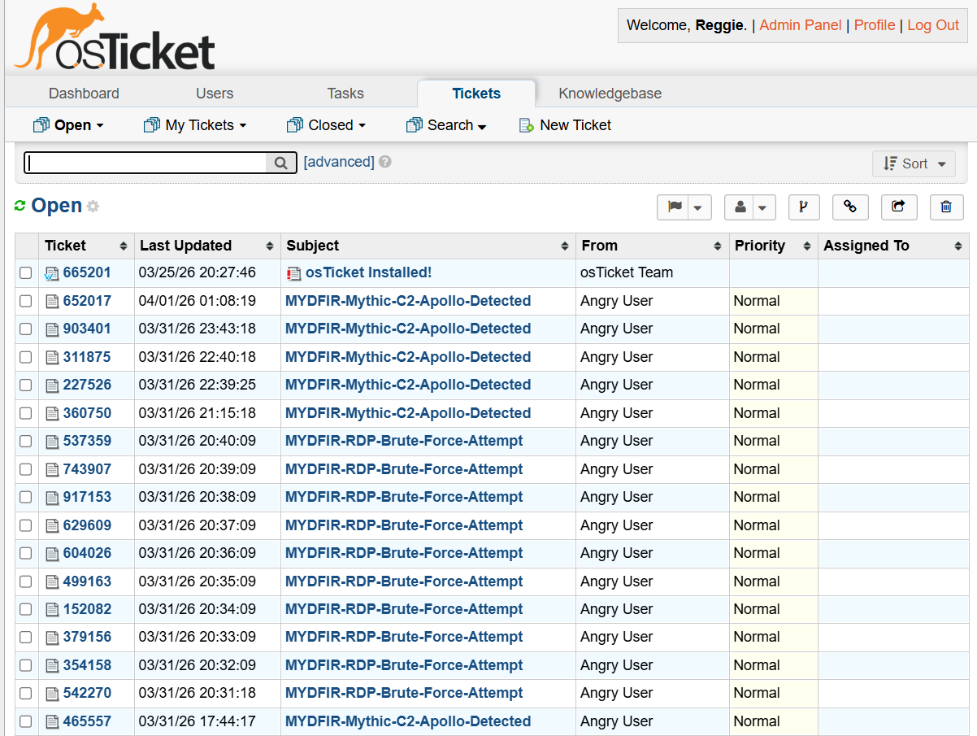Open the Admin Panel link
The width and height of the screenshot is (977, 736).
(x=800, y=25)
